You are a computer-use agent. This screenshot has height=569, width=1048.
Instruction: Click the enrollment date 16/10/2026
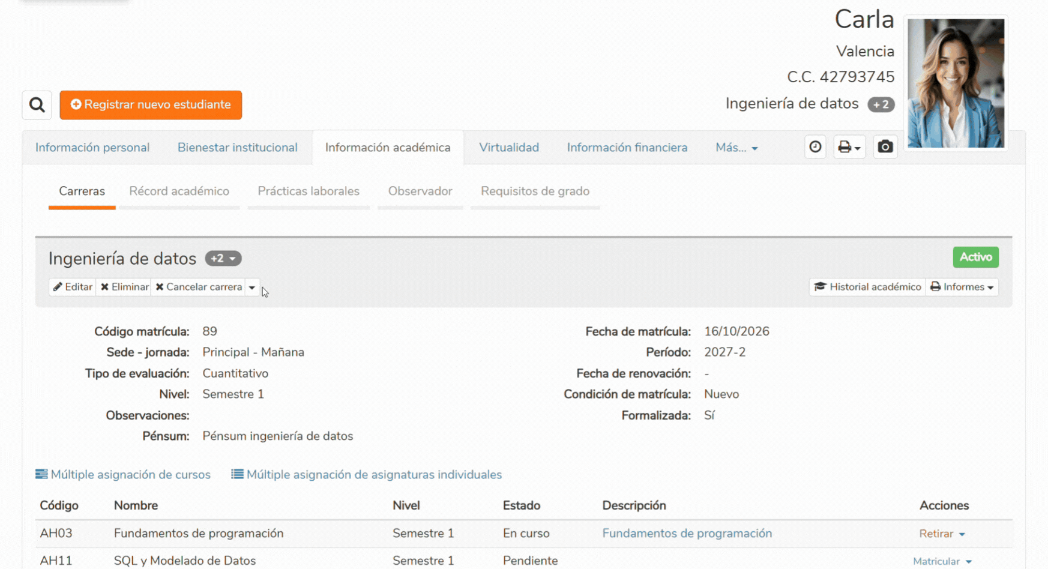pos(737,331)
